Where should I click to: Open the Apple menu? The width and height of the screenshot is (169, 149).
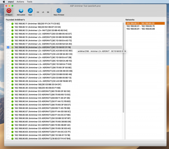tap(4, 2)
